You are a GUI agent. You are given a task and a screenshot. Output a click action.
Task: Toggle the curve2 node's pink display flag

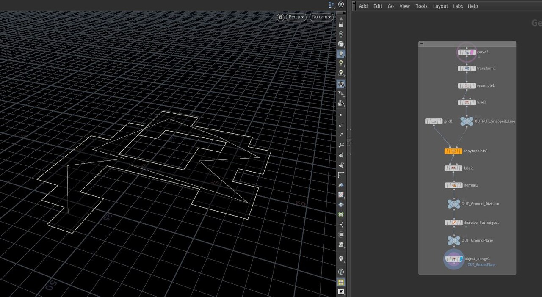coord(472,52)
